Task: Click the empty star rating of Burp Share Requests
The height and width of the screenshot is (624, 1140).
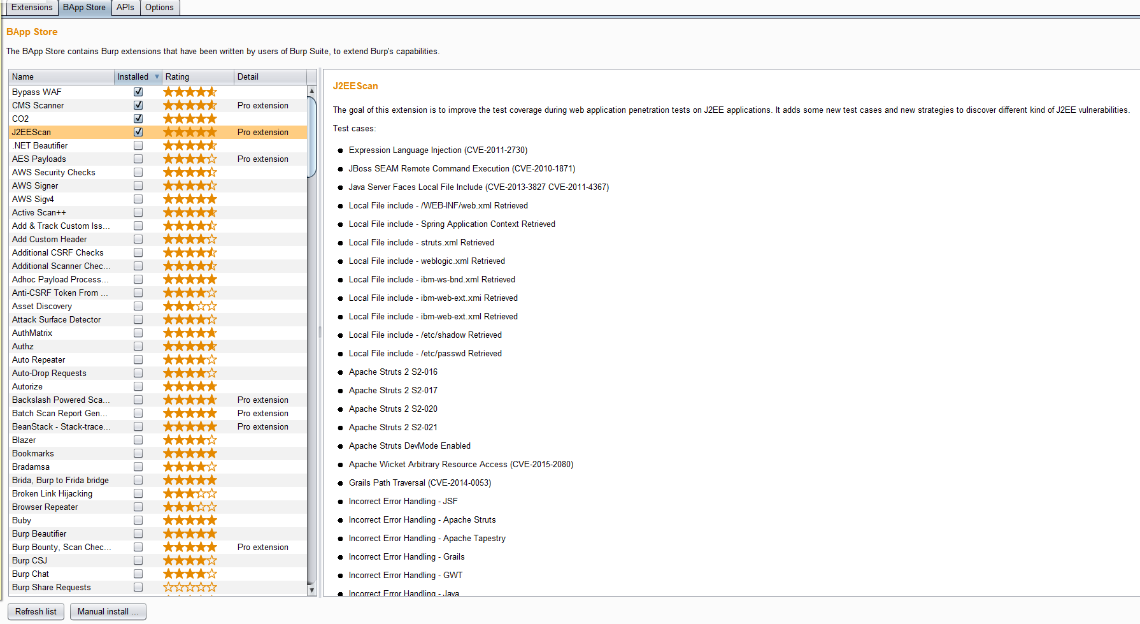Action: coord(190,587)
